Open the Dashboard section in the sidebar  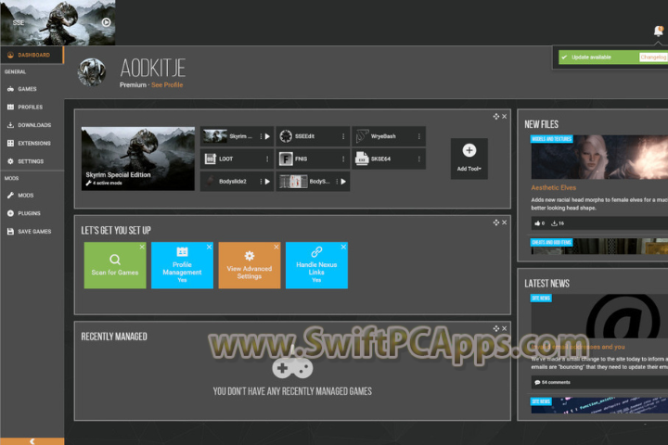pyautogui.click(x=32, y=55)
